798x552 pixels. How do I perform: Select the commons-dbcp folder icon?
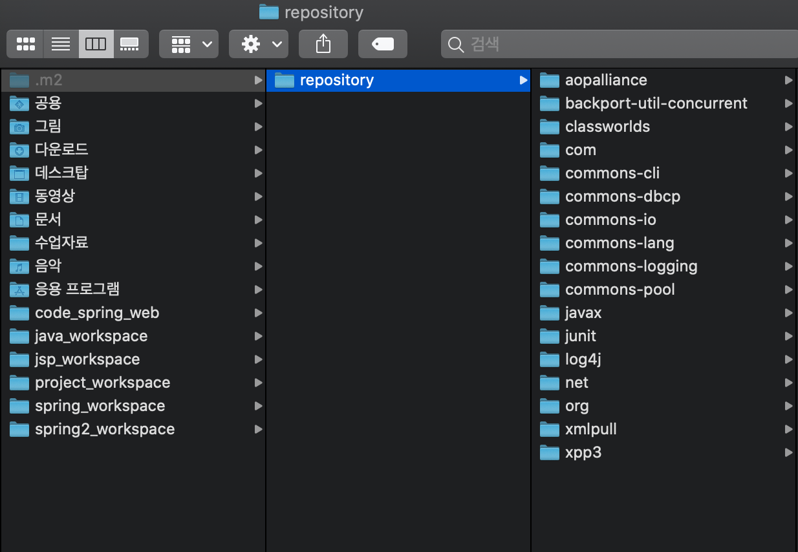(x=550, y=196)
